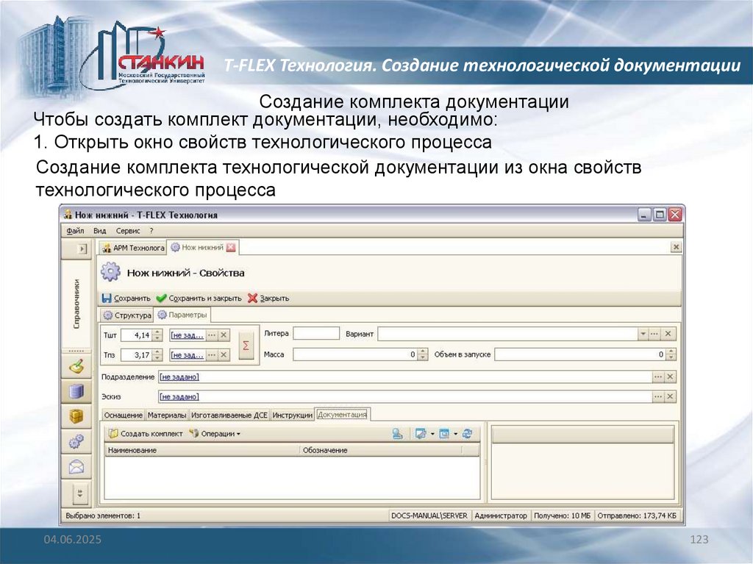Click the Сохранить save button
753x564 pixels.
126,299
